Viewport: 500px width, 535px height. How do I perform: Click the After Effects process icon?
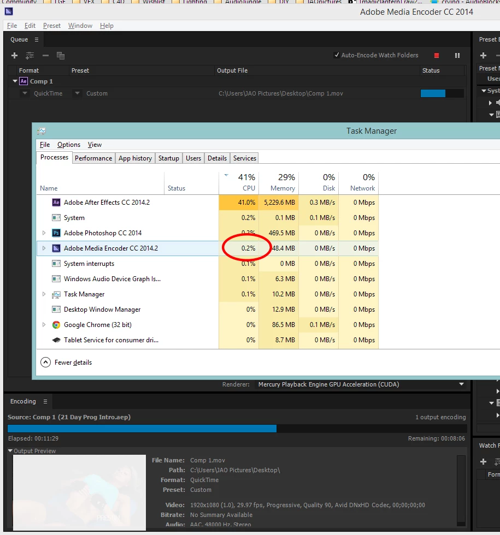pyautogui.click(x=56, y=203)
